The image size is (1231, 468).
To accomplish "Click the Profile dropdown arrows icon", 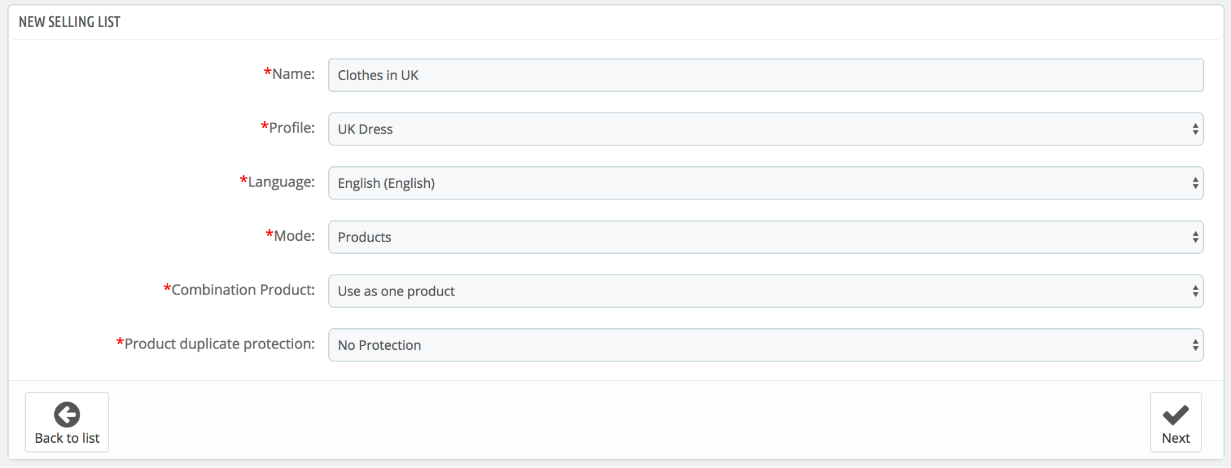I will (1195, 129).
